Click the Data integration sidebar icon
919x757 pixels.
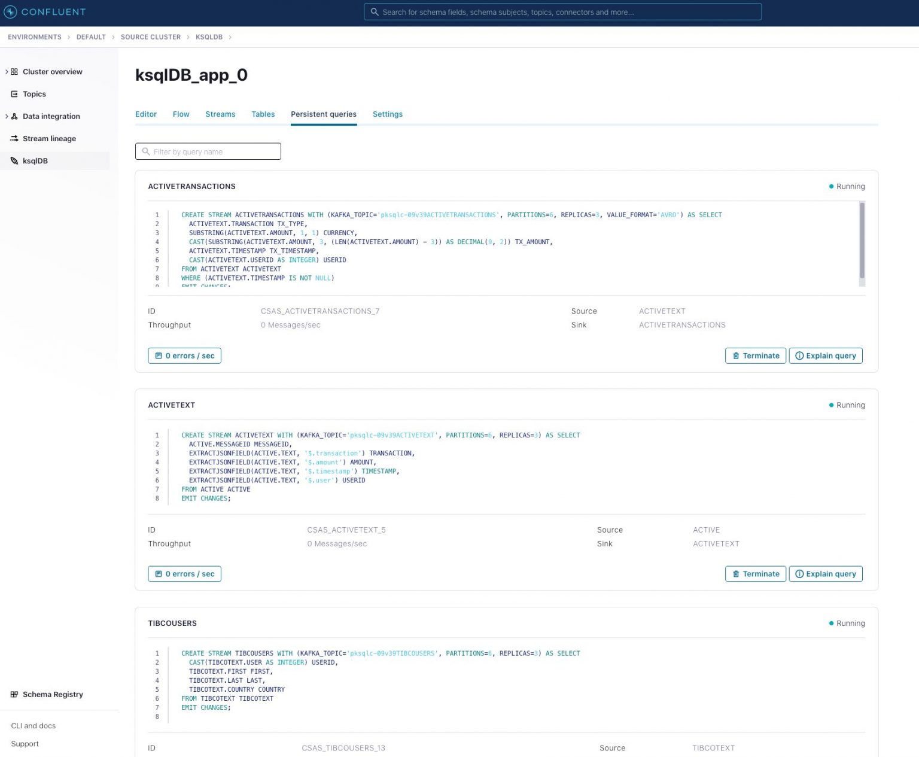pyautogui.click(x=14, y=116)
